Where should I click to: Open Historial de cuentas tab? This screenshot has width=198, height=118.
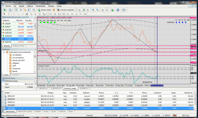click(x=25, y=111)
